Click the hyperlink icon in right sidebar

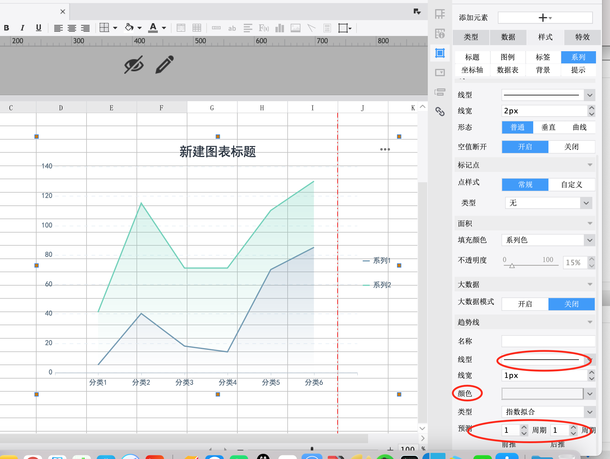pyautogui.click(x=440, y=112)
